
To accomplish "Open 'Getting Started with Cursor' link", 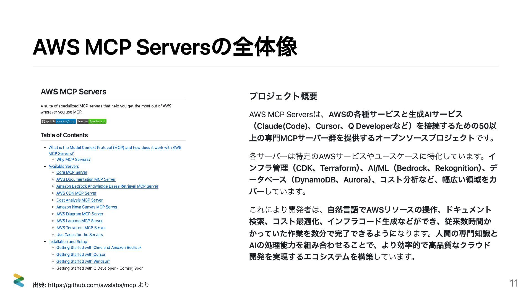I will 81,254.
